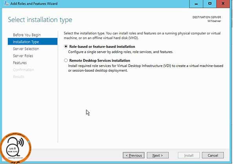Close the wizard with the red X

223,4
